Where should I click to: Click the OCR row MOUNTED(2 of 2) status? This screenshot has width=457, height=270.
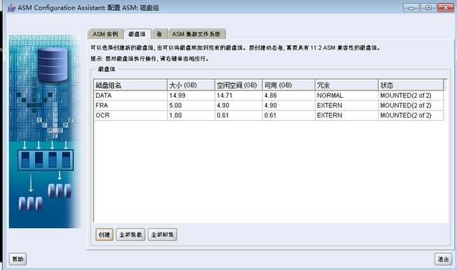click(411, 116)
